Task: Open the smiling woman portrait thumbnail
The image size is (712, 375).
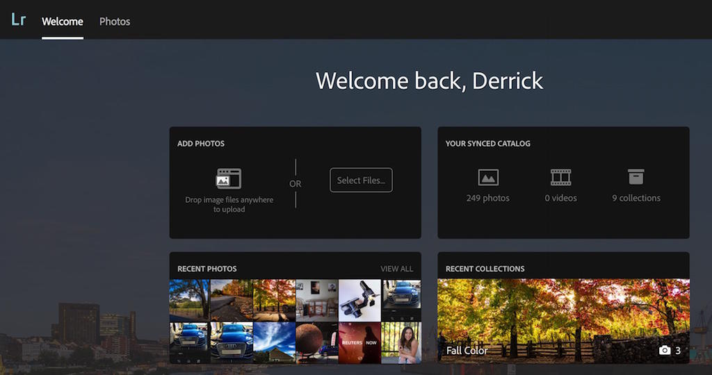Action: [401, 343]
